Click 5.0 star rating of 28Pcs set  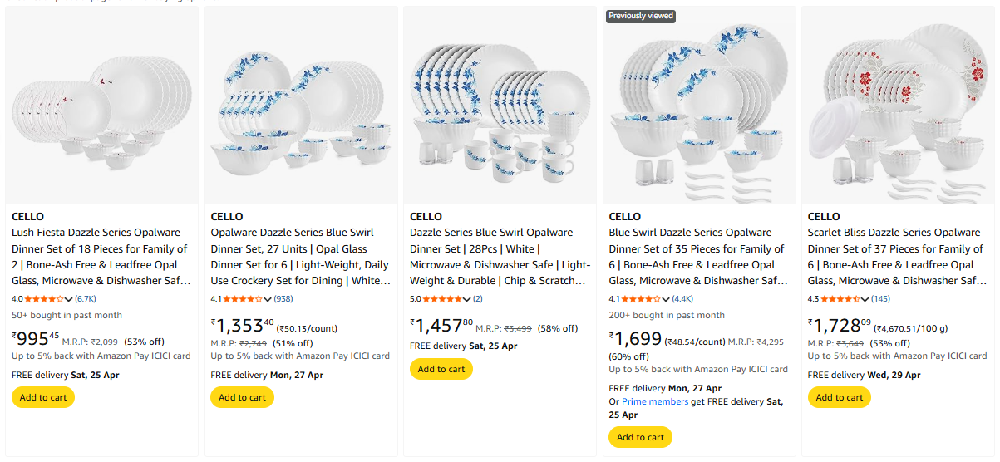click(440, 299)
